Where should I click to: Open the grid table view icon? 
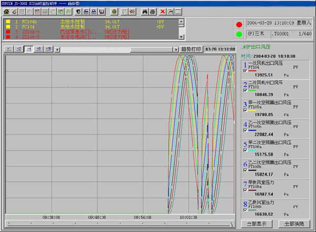tap(22, 12)
